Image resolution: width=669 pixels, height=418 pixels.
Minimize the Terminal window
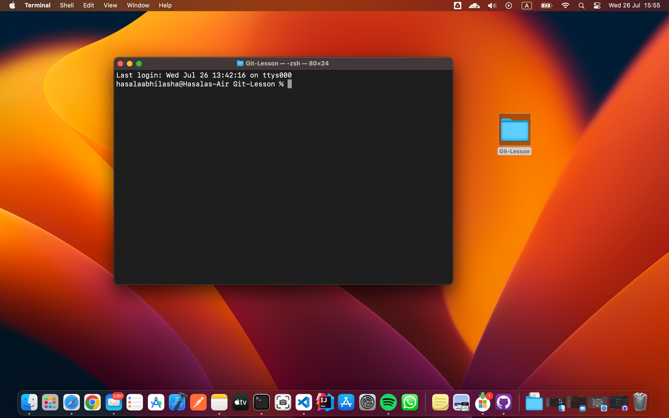point(130,64)
